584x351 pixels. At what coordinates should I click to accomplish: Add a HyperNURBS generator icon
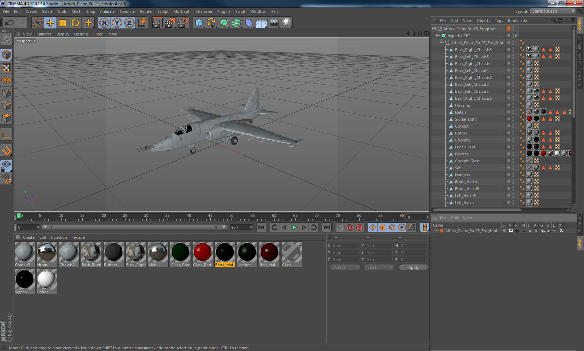point(224,23)
